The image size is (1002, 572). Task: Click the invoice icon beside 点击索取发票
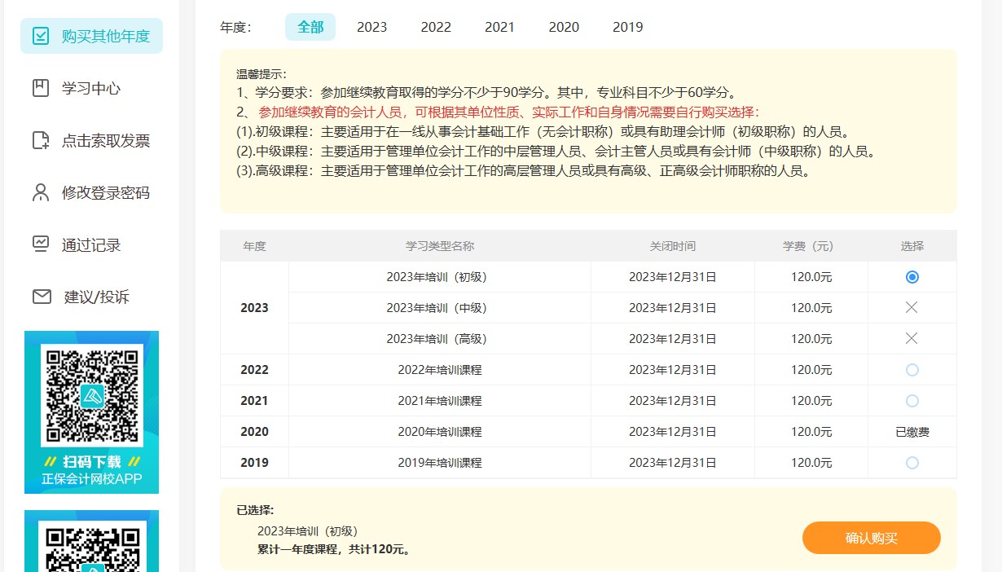pos(40,140)
